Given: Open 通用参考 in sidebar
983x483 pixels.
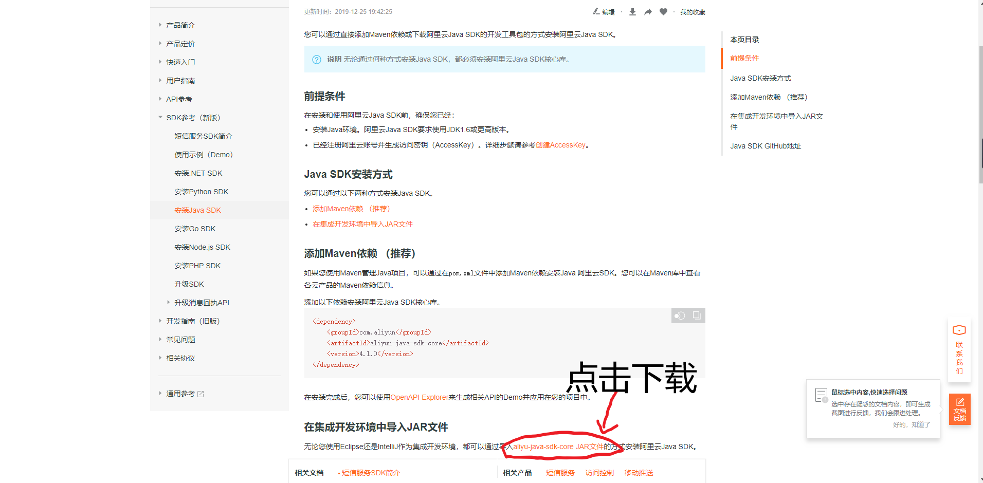Looking at the screenshot, I should point(180,394).
